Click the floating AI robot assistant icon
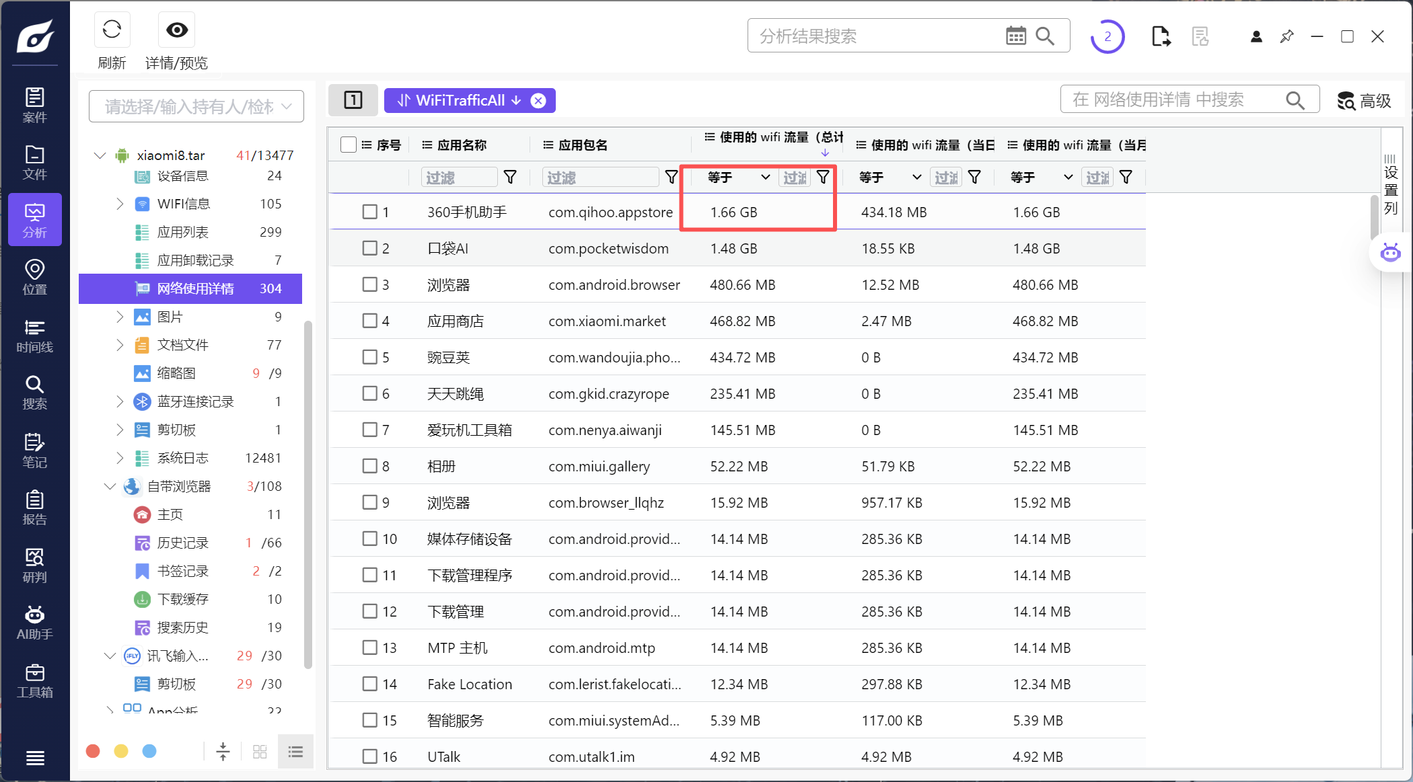This screenshot has height=782, width=1413. coord(1390,253)
